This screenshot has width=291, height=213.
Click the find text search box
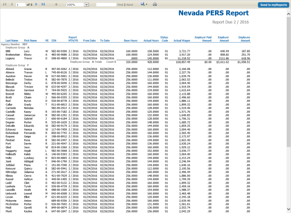pos(107,4)
